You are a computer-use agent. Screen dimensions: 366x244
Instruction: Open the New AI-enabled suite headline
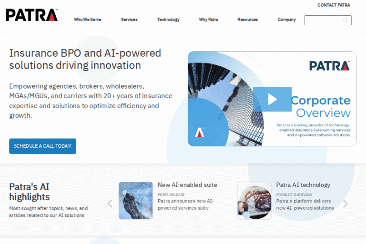187,185
